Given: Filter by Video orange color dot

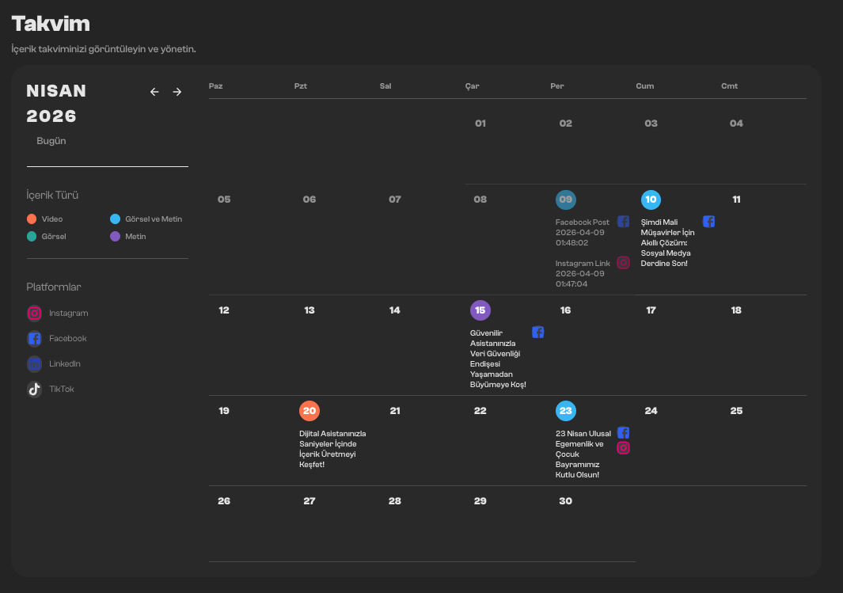Looking at the screenshot, I should [x=32, y=219].
